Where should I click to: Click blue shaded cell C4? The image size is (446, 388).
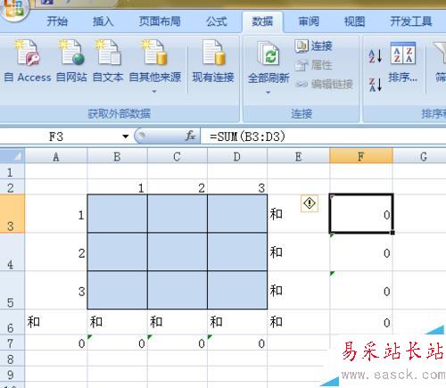178,252
